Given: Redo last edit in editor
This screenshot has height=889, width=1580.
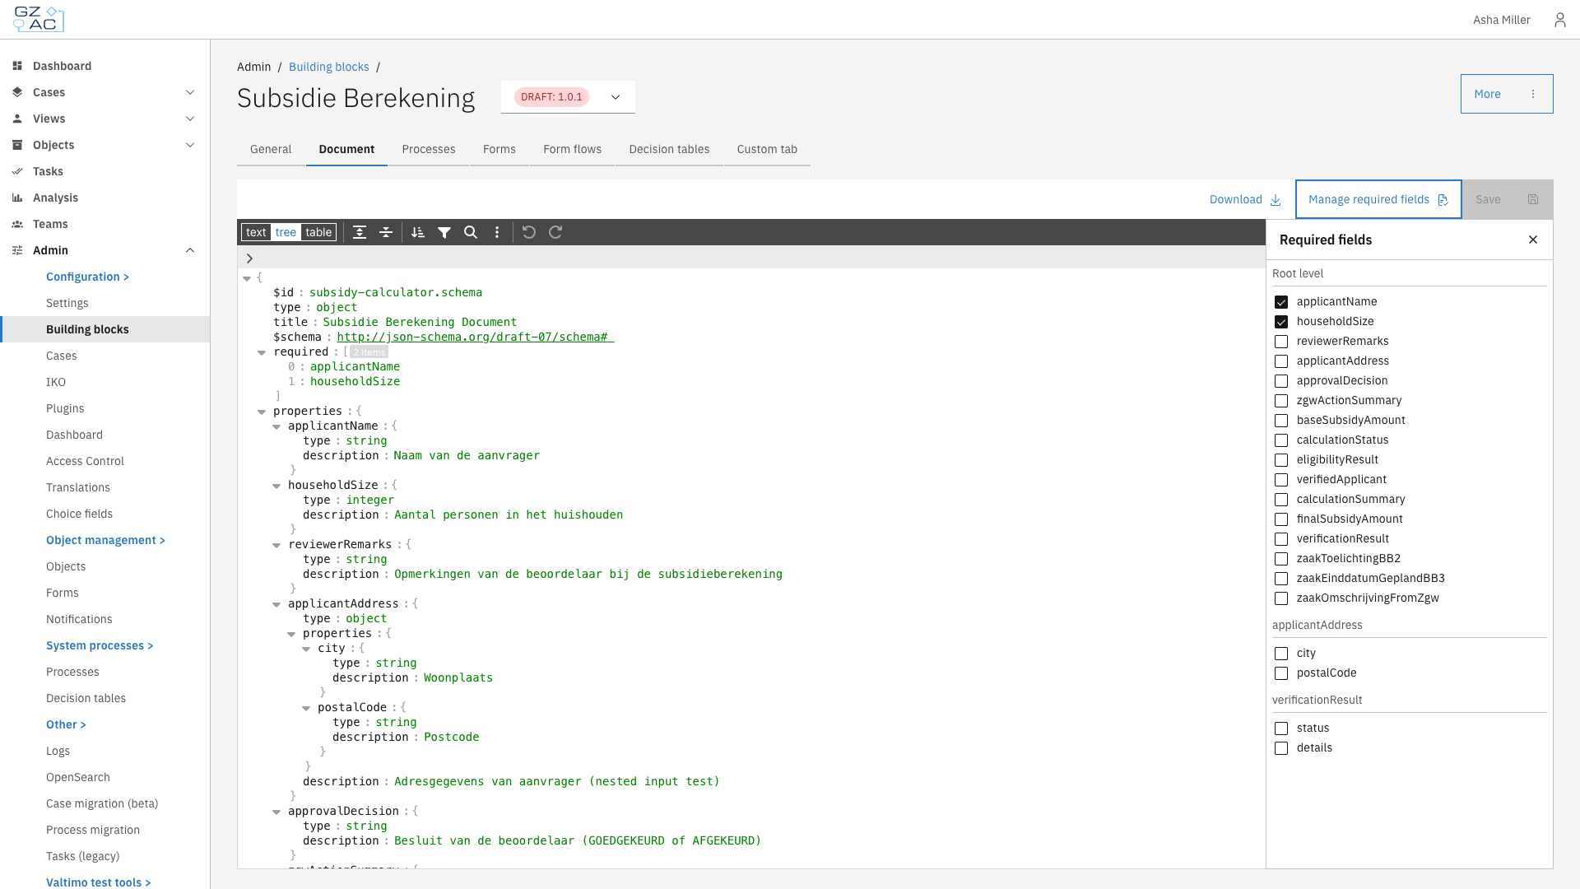Looking at the screenshot, I should [555, 232].
